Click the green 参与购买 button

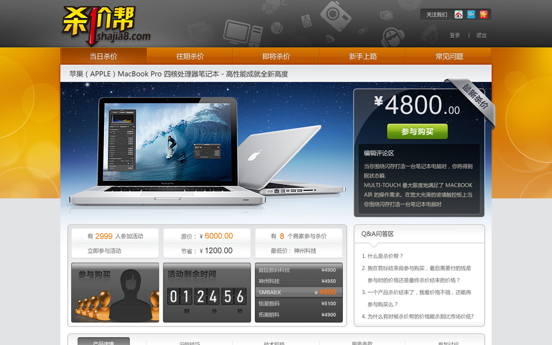click(x=417, y=132)
